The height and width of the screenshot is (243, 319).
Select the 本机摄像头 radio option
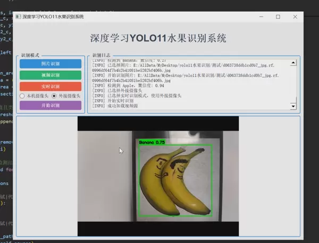pos(23,96)
